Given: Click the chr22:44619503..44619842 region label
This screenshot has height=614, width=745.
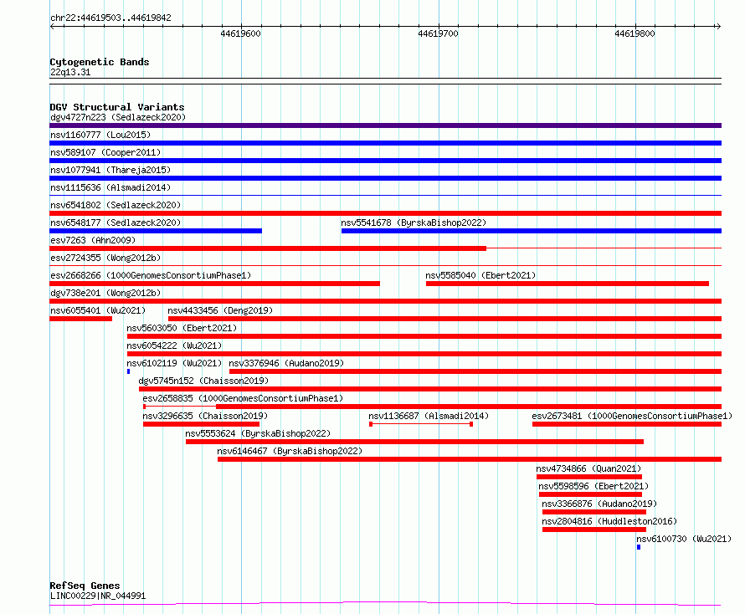Looking at the screenshot, I should (x=110, y=18).
